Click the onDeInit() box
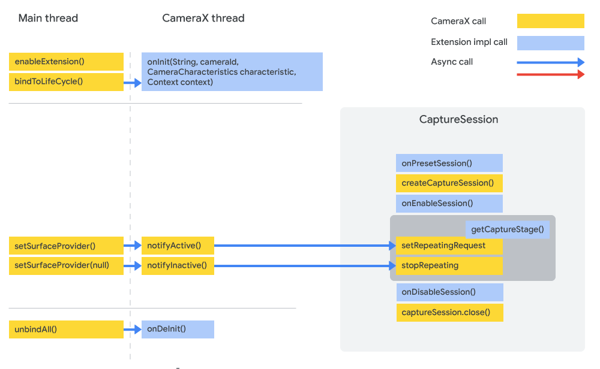This screenshot has height=369, width=600. (177, 329)
